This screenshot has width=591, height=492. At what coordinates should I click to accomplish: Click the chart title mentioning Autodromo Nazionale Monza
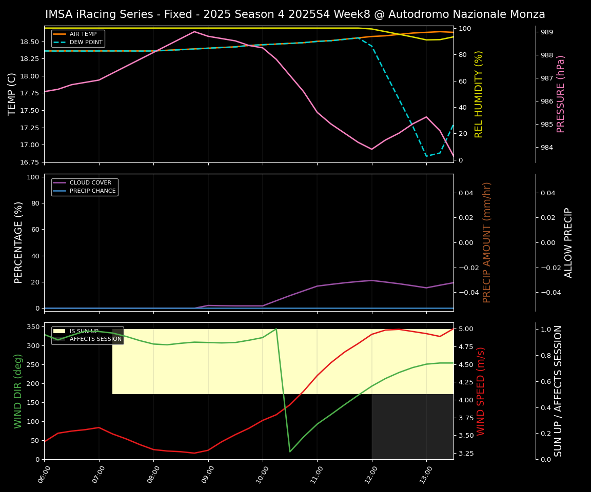[x=295, y=14]
